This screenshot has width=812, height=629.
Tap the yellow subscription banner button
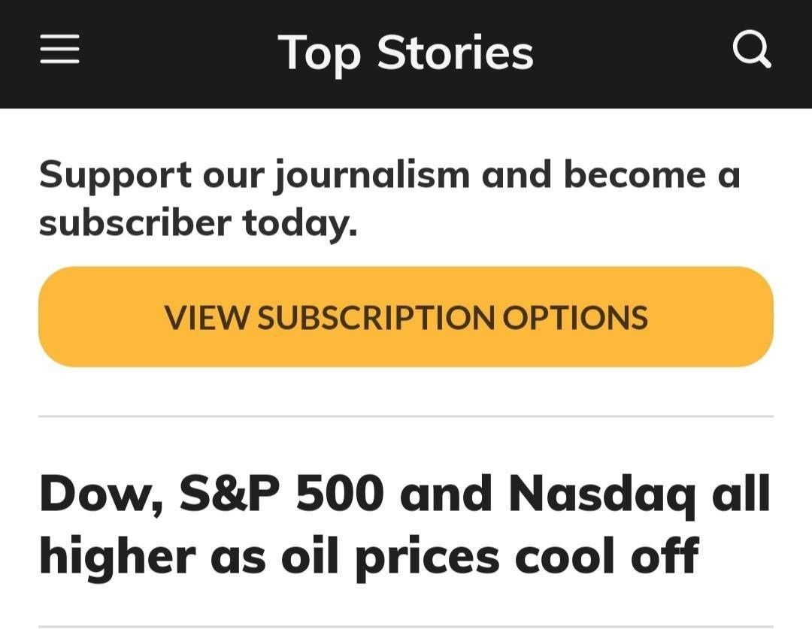click(406, 317)
